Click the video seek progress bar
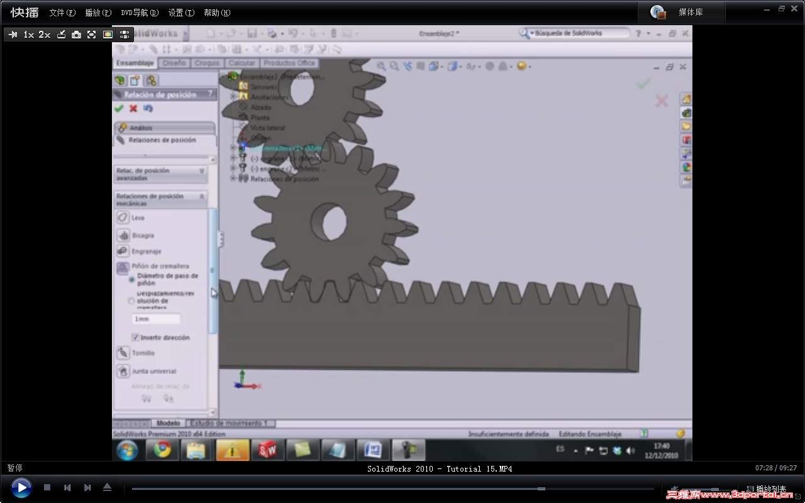Viewport: 805px width, 503px height. 392,489
